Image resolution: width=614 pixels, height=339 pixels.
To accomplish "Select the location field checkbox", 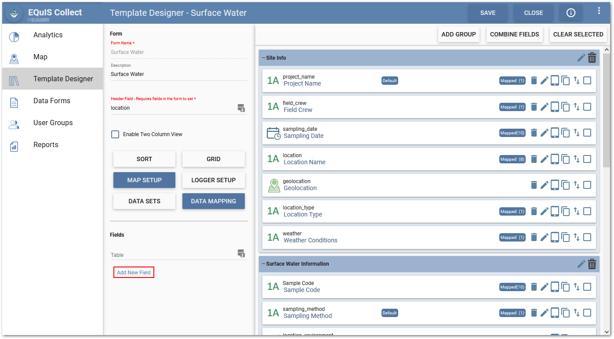I will tap(587, 159).
